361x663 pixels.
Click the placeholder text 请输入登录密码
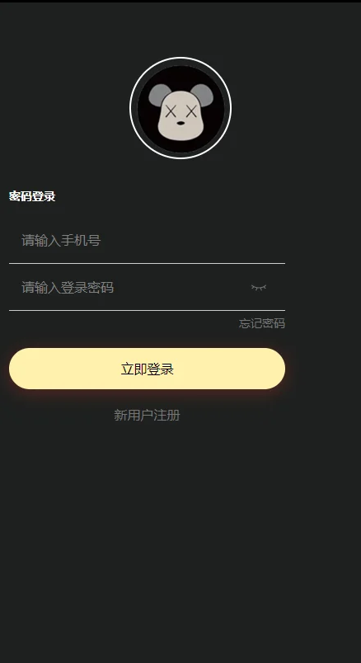click(x=68, y=288)
